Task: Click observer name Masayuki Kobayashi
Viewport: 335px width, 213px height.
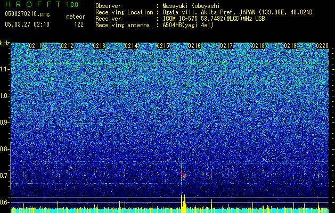Action: [191, 6]
